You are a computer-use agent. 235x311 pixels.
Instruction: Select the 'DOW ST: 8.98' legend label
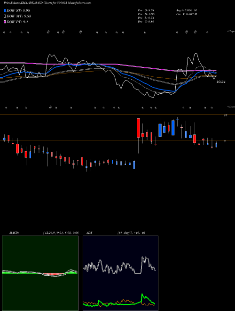pos(18,10)
